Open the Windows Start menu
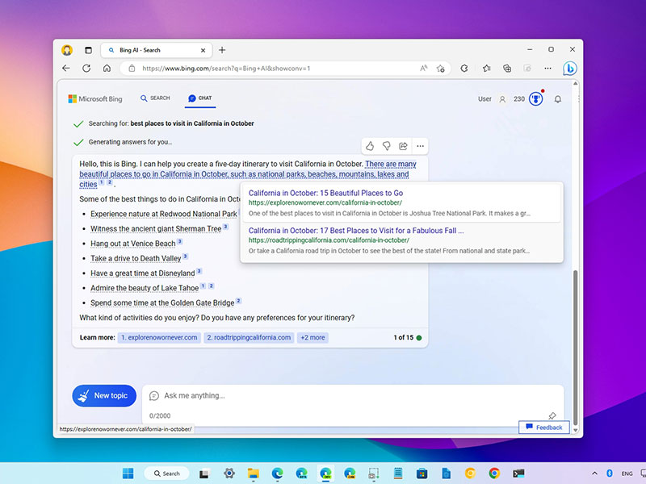The height and width of the screenshot is (484, 646). (128, 474)
